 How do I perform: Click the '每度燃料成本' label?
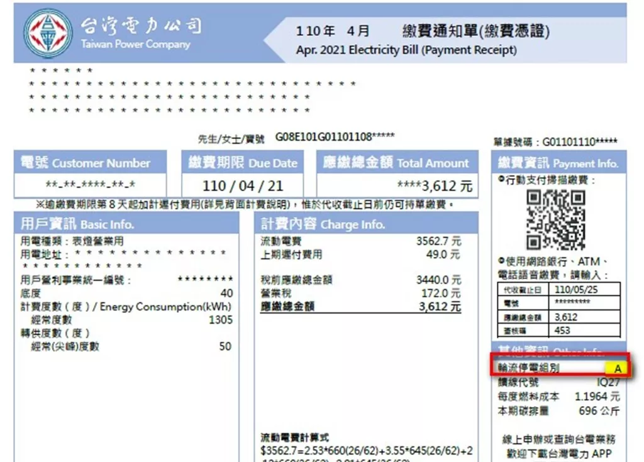tap(528, 397)
